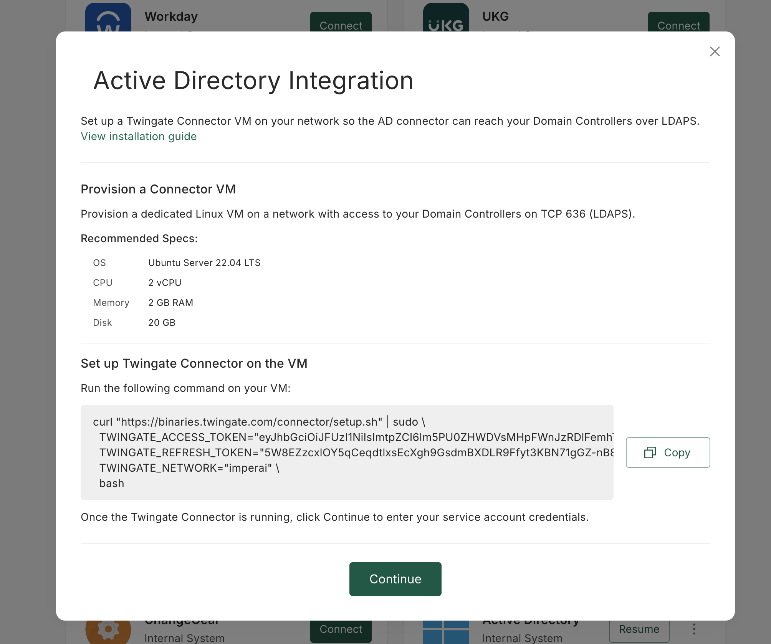Open Active Directory more options menu
Viewport: 771px width, 644px height.
(694, 629)
